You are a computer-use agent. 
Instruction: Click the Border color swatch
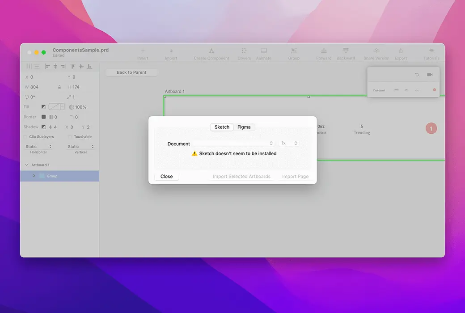click(44, 117)
